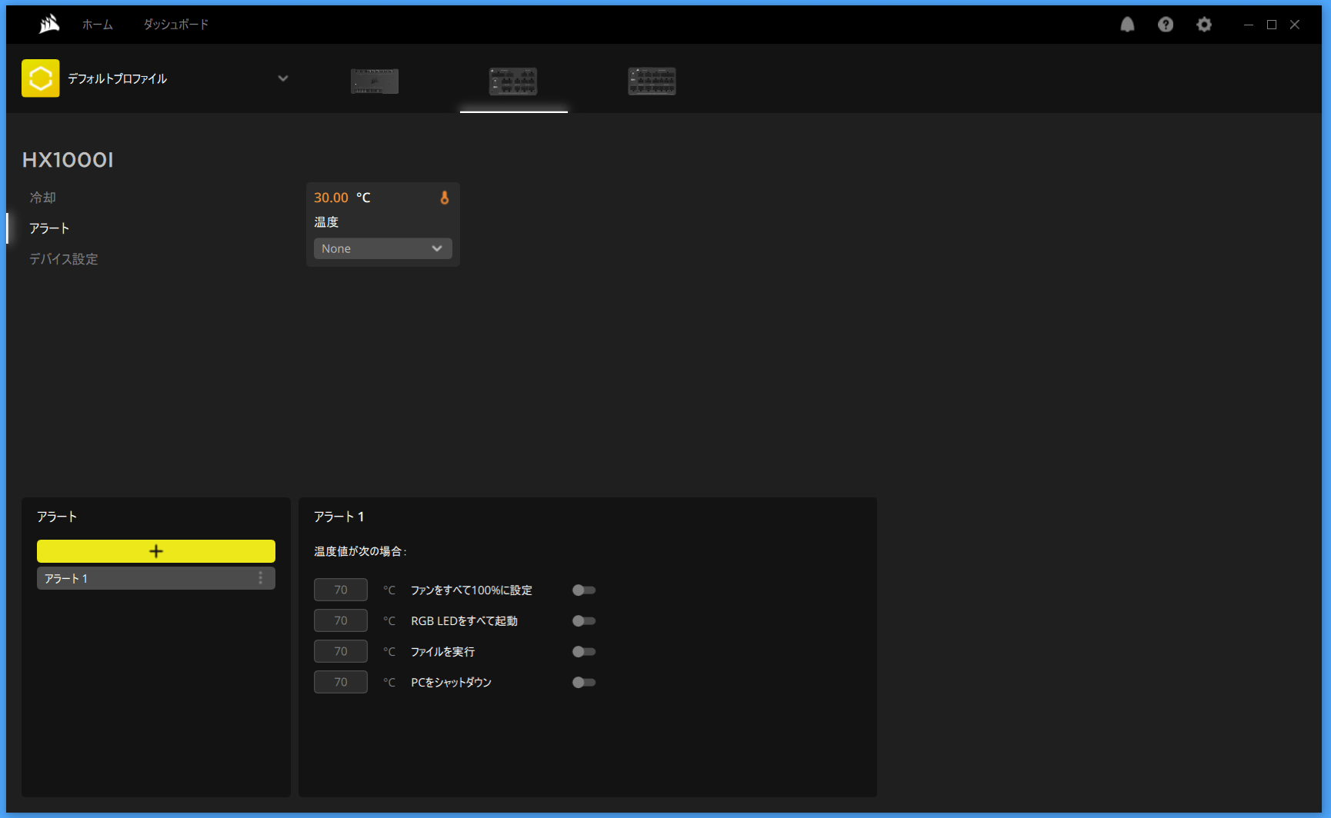Toggle PCをシャットダウン switch
This screenshot has height=818, width=1331.
tap(584, 682)
